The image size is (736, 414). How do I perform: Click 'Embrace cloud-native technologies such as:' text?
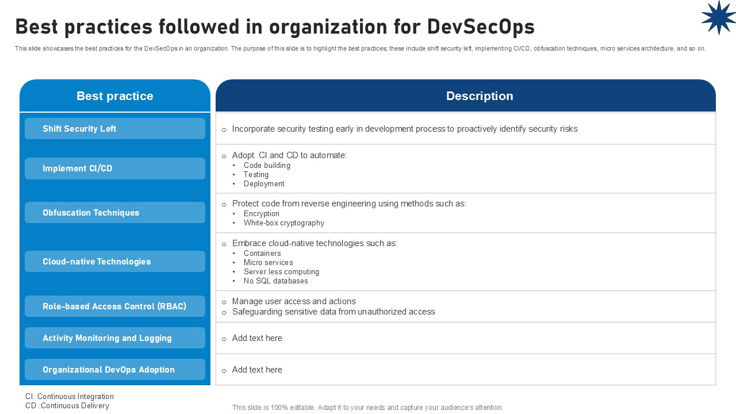tap(315, 243)
